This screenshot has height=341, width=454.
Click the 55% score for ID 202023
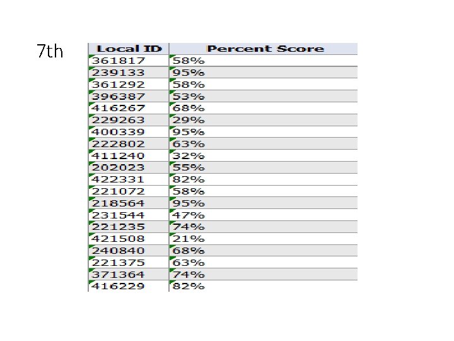click(264, 167)
